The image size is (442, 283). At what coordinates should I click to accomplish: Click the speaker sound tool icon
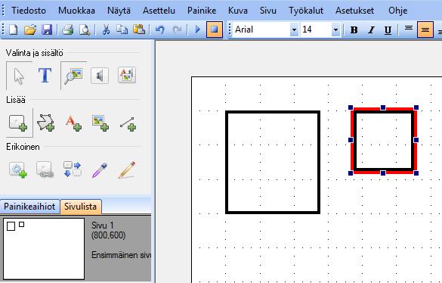click(x=100, y=76)
